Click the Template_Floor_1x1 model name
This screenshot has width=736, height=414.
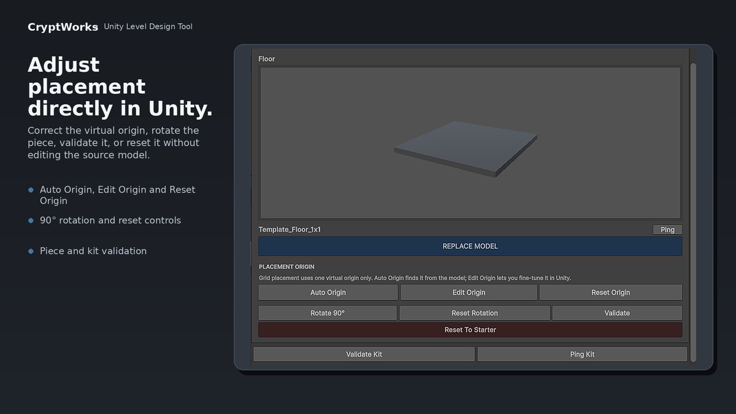[x=290, y=229]
